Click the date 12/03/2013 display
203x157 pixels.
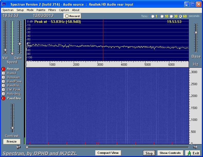pyautogui.click(x=43, y=16)
